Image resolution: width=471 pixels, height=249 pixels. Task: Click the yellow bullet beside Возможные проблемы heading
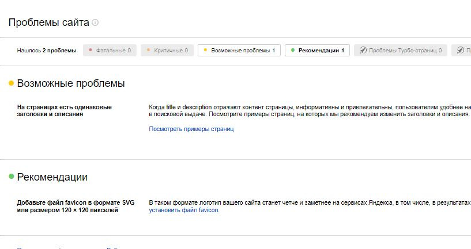pyautogui.click(x=11, y=83)
